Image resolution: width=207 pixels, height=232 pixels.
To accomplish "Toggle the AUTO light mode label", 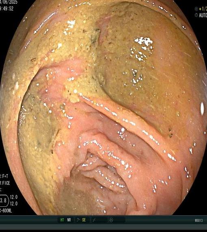I will pyautogui.click(x=203, y=15).
